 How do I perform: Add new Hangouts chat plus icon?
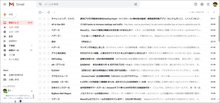pyautogui.click(x=32, y=91)
